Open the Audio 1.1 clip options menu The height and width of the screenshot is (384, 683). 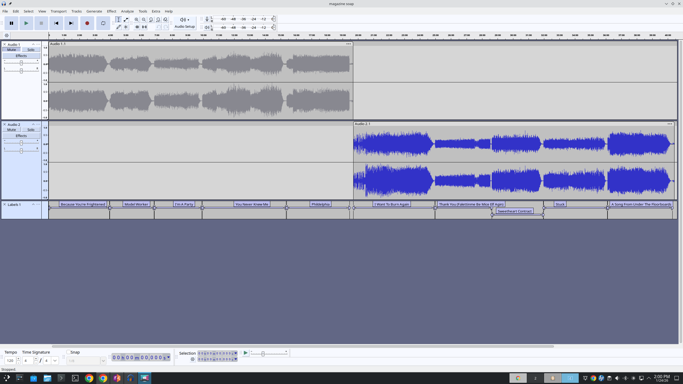(x=348, y=44)
